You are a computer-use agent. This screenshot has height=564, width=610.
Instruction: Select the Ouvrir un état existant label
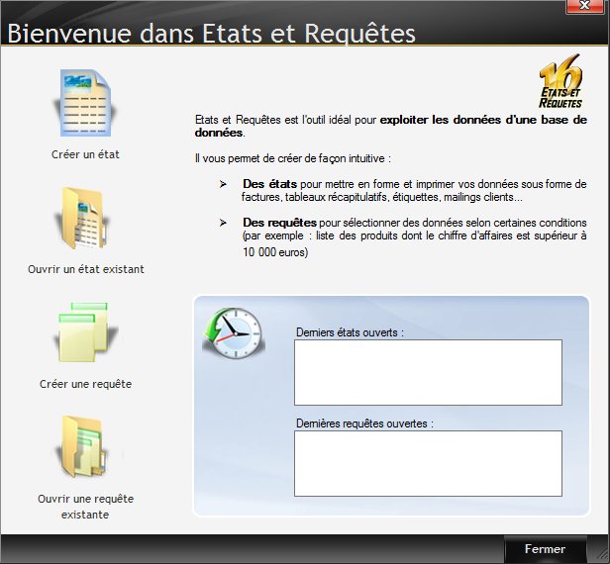click(86, 269)
